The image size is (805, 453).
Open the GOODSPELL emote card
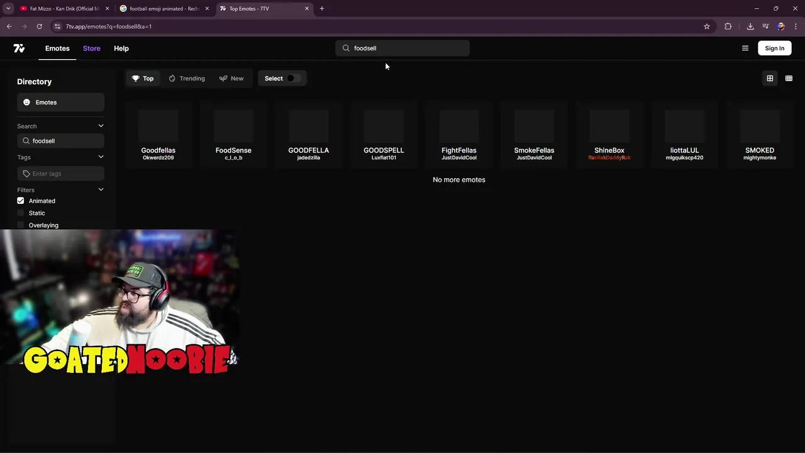[384, 135]
